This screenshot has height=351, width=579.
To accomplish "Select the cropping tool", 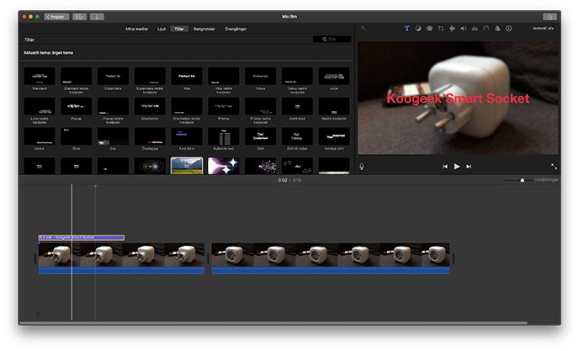I will click(x=441, y=29).
